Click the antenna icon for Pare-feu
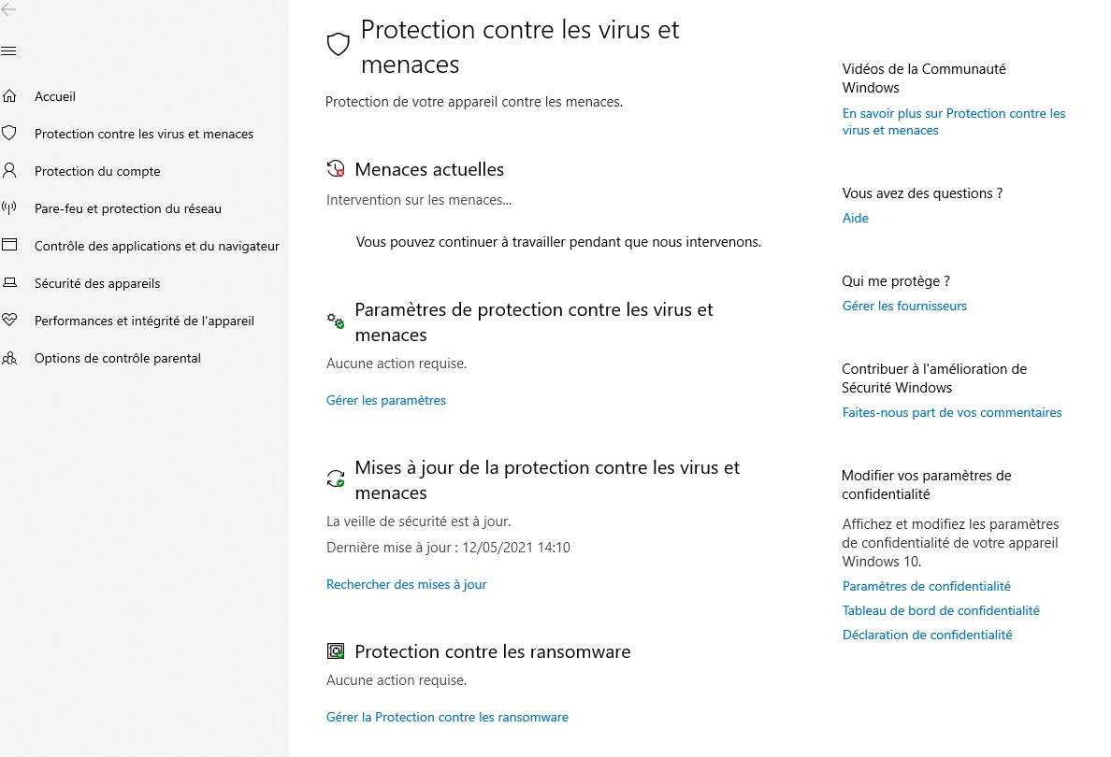Screen dimensions: 1111x757 tap(9, 207)
